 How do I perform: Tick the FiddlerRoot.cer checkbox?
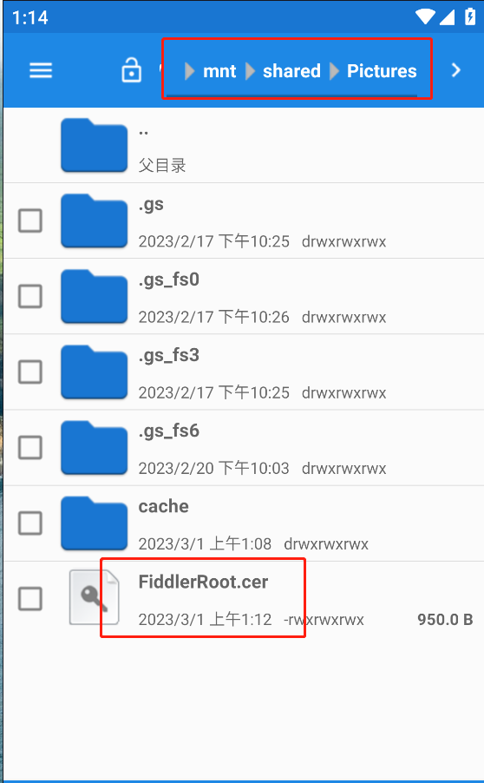click(x=30, y=599)
